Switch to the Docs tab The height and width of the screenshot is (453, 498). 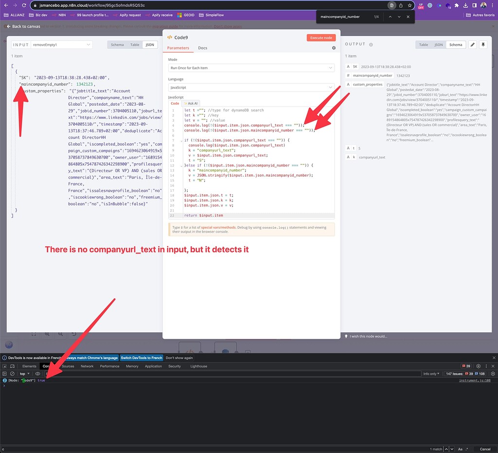203,48
